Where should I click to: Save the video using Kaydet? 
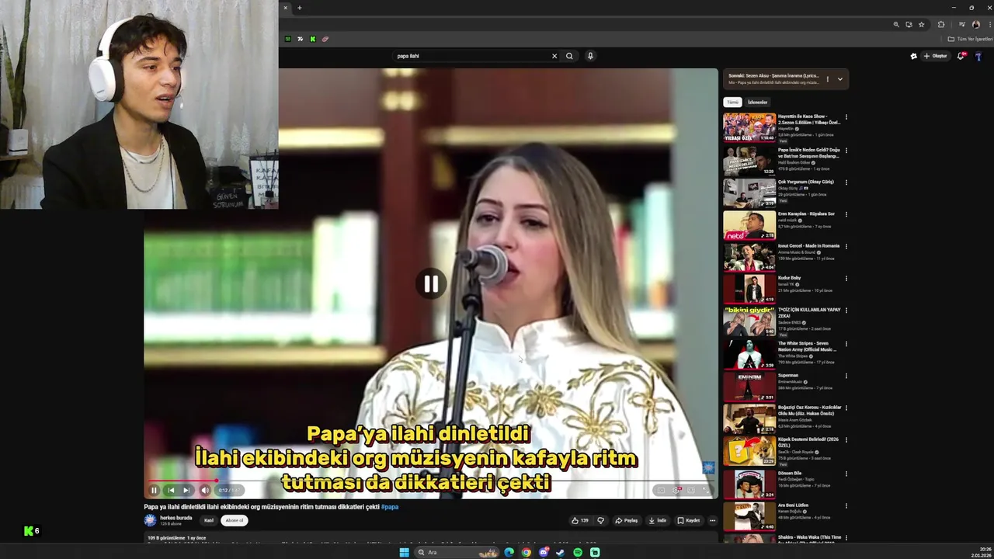pos(688,520)
